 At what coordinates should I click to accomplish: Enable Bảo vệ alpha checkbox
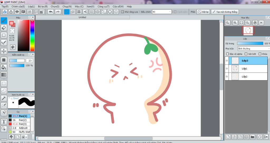228,54
